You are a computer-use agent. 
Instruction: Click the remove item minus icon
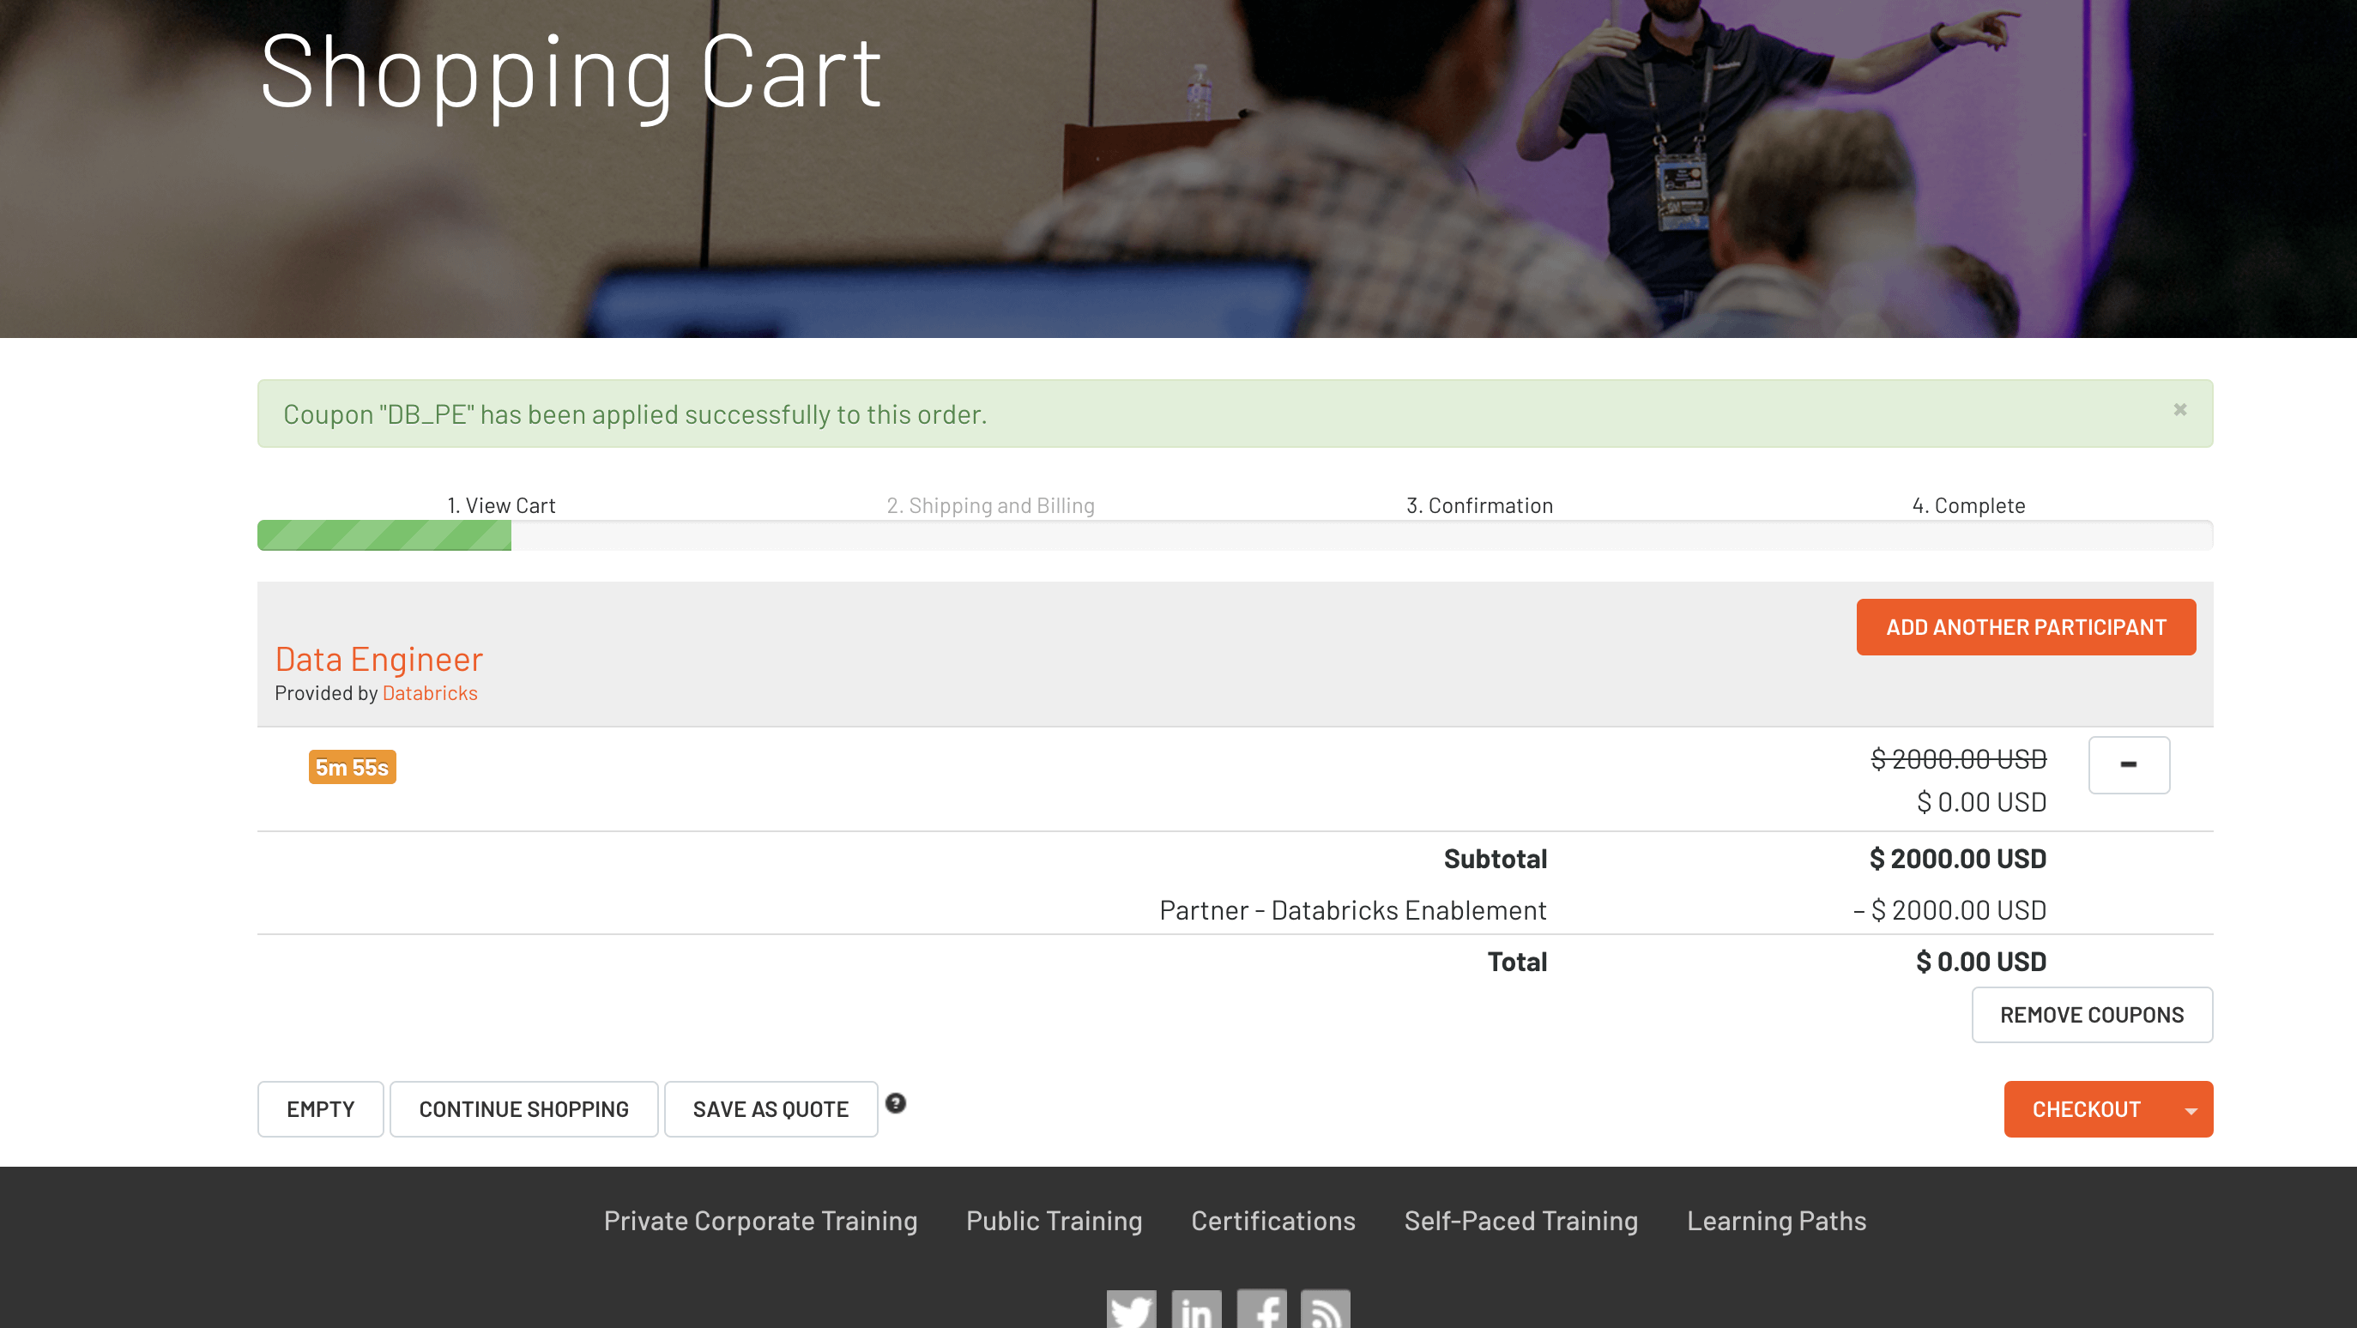pos(2129,764)
